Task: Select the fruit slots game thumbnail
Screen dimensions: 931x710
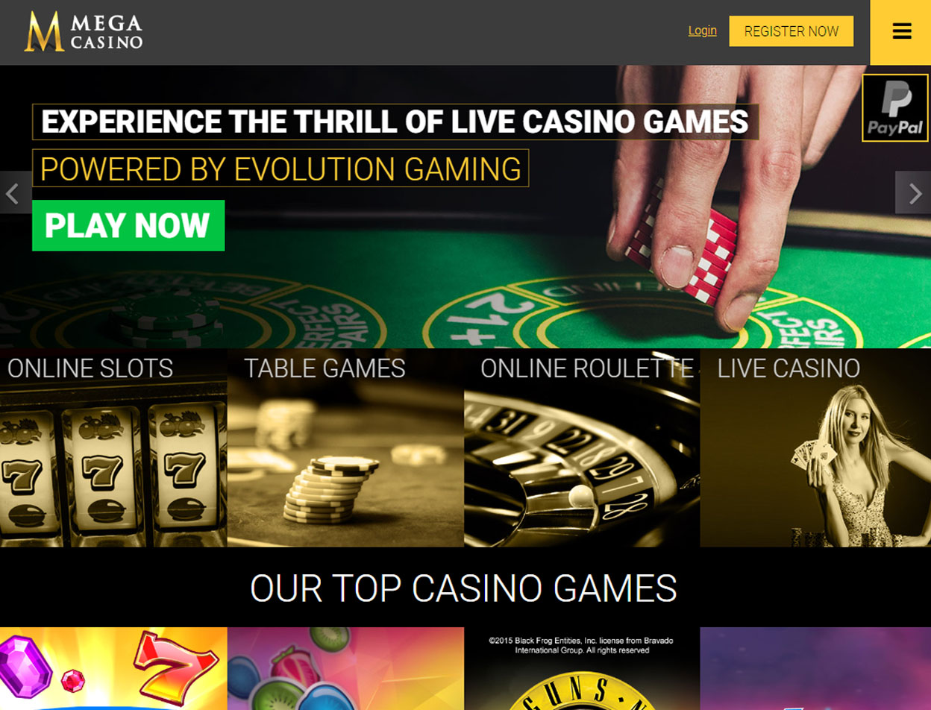Action: (345, 668)
